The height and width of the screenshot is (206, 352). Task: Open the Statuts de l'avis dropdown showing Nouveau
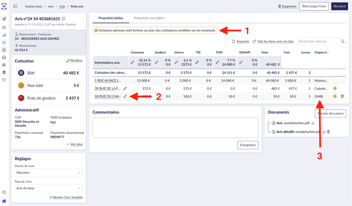(x=49, y=172)
